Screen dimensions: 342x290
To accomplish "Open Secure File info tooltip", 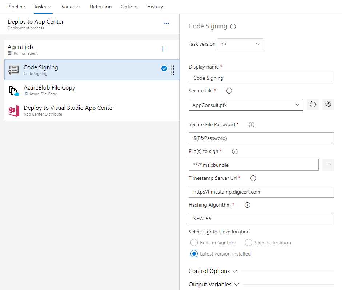I will click(x=229, y=91).
